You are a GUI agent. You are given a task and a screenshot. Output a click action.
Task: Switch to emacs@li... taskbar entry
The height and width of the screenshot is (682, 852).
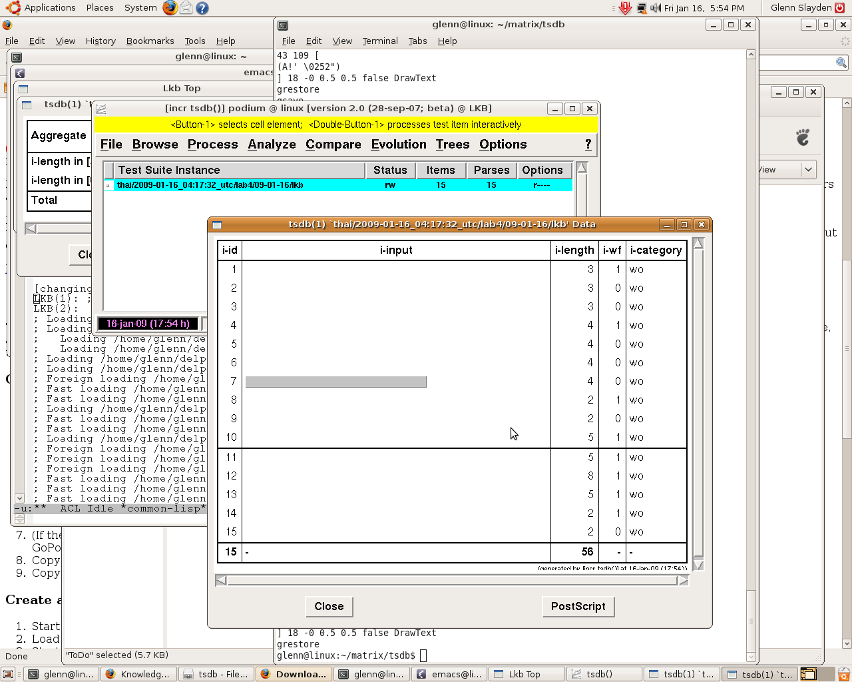449,674
